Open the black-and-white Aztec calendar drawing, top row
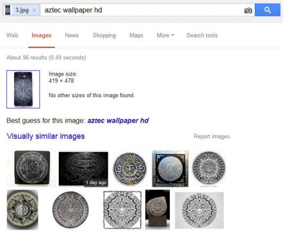Viewport: 283px width, 233px height. point(209,169)
